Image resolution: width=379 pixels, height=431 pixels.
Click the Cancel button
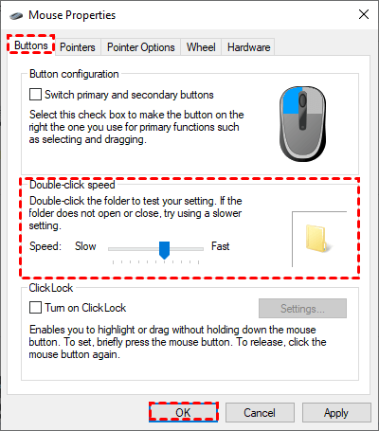(260, 412)
